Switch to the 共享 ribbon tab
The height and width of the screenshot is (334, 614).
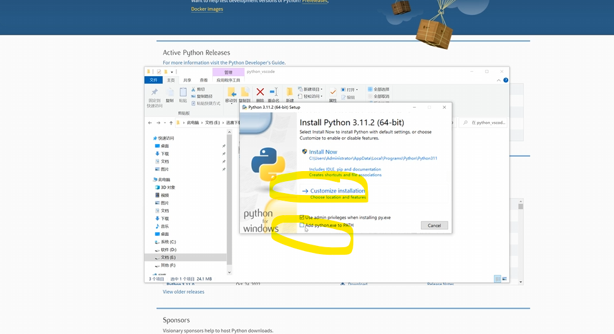point(187,80)
